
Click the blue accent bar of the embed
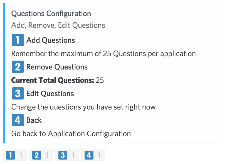(4, 73)
